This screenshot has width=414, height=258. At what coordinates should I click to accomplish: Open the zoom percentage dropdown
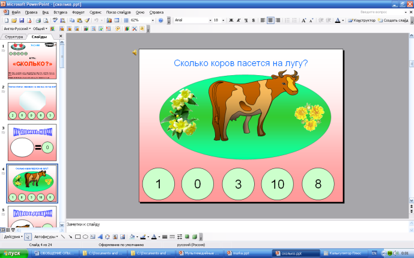tap(152, 20)
